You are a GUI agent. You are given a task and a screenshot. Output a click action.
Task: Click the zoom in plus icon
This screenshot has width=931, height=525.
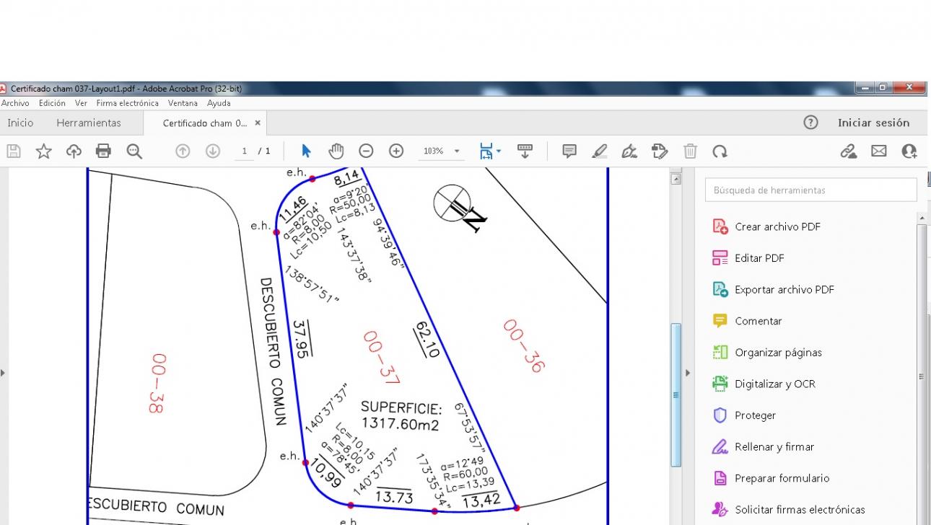click(396, 151)
